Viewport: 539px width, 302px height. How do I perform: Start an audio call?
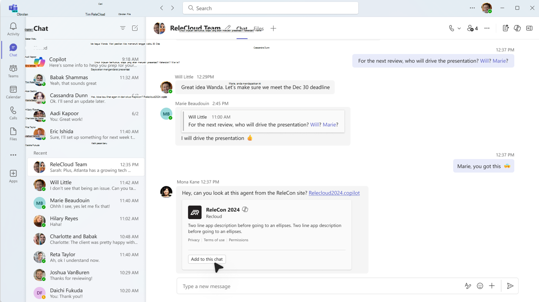(451, 28)
